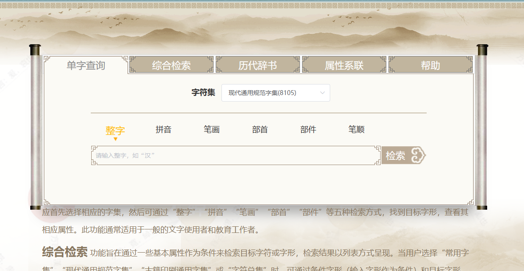Click the dropdown chevron beside 现代通用规范字集(8105)
524x271 pixels.
323,93
